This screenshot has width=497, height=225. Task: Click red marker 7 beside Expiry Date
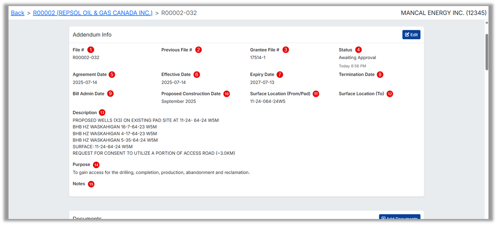pos(280,75)
